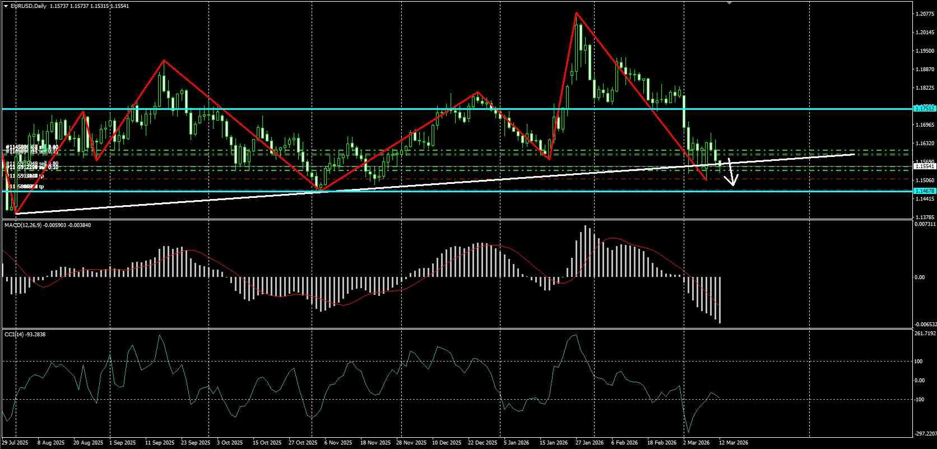Click the EURUSD,Daily chart title text
Image resolution: width=937 pixels, height=449 pixels.
[x=29, y=6]
